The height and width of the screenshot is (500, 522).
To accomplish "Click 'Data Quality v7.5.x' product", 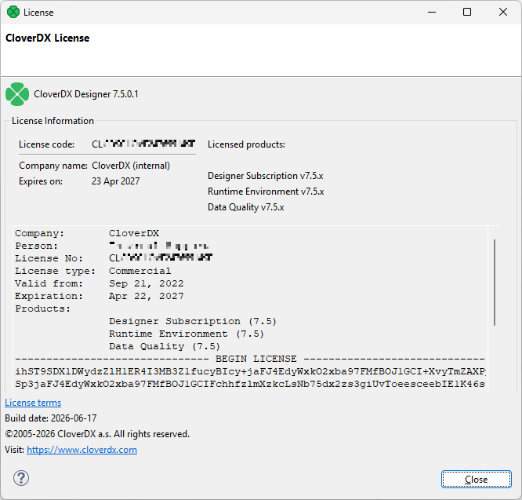I will [x=245, y=207].
